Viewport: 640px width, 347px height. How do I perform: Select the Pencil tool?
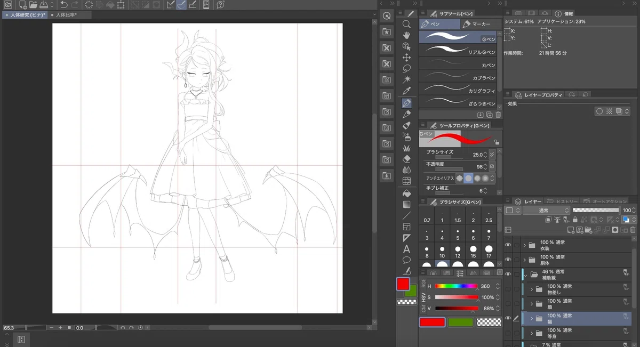point(406,114)
